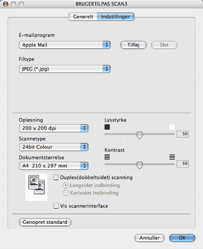
Task: Click the Kontrast value field
Action: tap(183, 163)
